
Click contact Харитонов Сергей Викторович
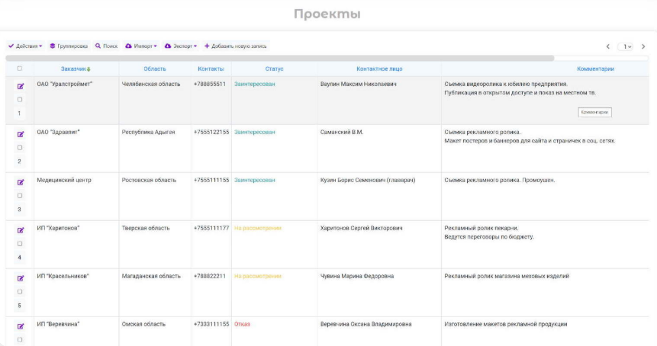coord(362,229)
